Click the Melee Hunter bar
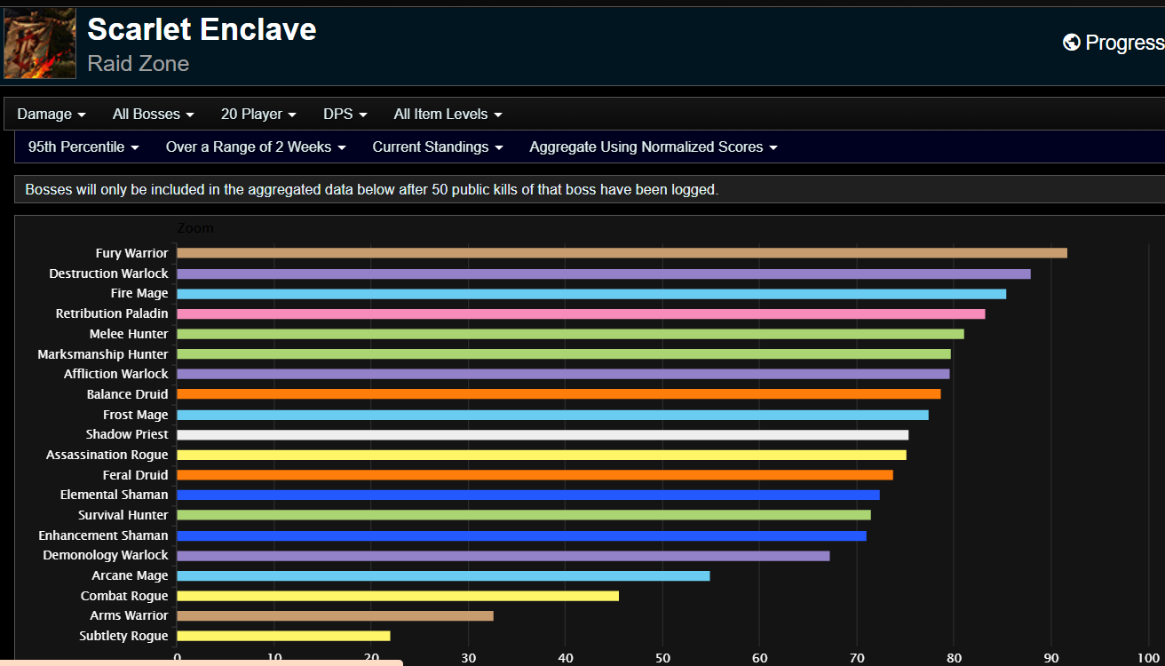The image size is (1165, 666). (x=570, y=334)
